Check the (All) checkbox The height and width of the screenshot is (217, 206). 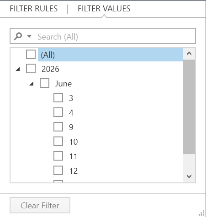pyautogui.click(x=31, y=55)
